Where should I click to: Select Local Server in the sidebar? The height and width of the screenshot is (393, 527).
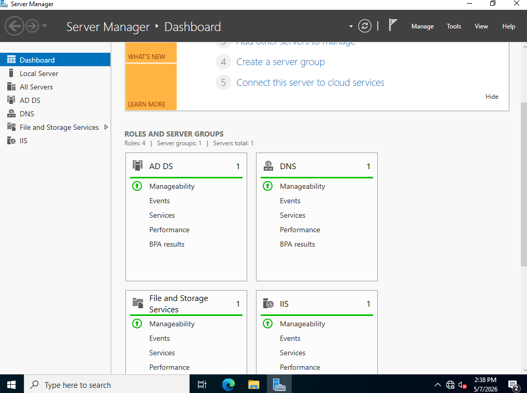click(55, 73)
